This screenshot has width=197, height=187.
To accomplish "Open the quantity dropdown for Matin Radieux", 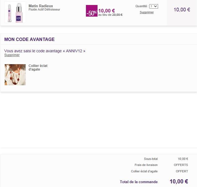I will click(154, 6).
